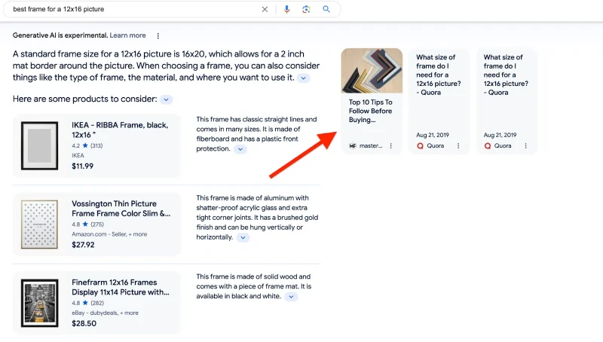Viewport: 603px width, 342px height.
Task: Click the IKEA seller name under the rating
Action: [78, 156]
